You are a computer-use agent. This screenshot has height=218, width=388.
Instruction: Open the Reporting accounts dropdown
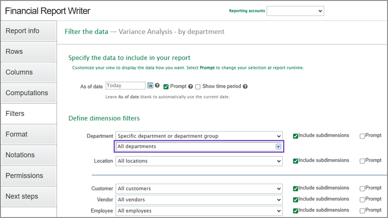[x=295, y=11]
